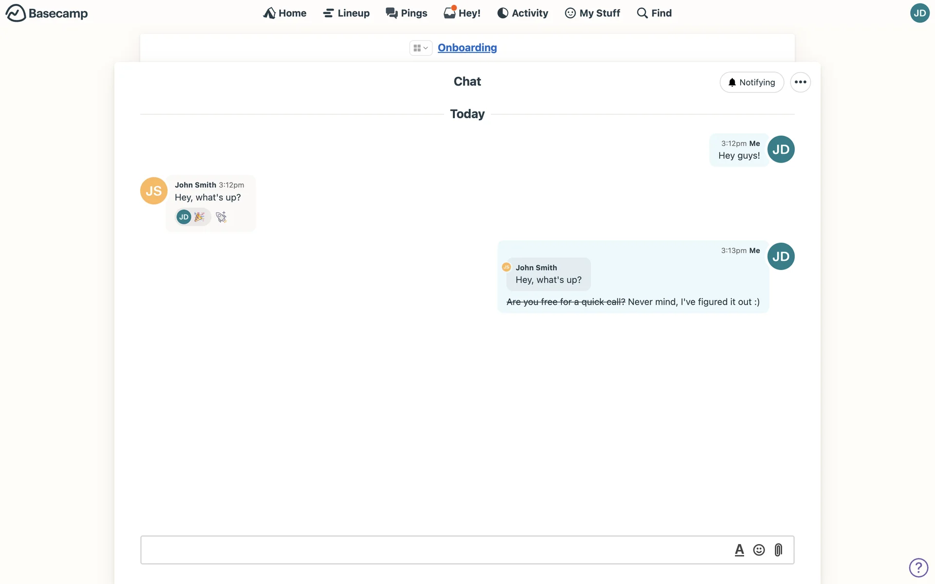Open the Hey! notifications menu
This screenshot has width=935, height=584.
(x=462, y=13)
